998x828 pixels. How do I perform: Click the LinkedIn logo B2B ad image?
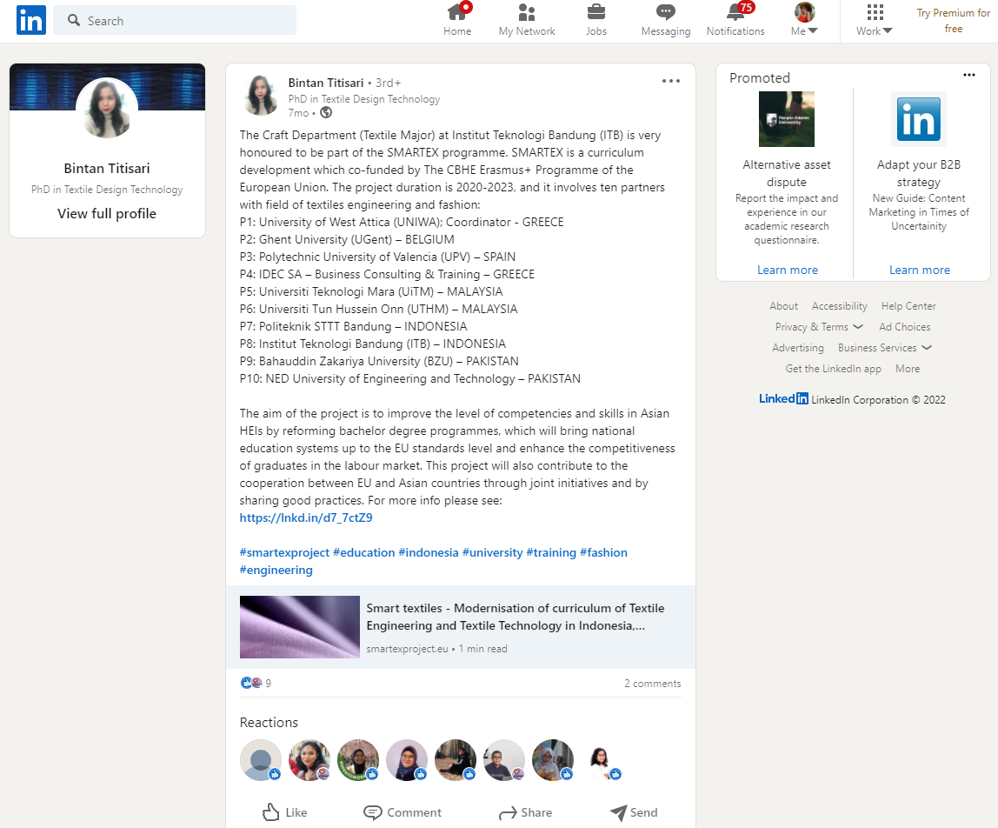[918, 119]
